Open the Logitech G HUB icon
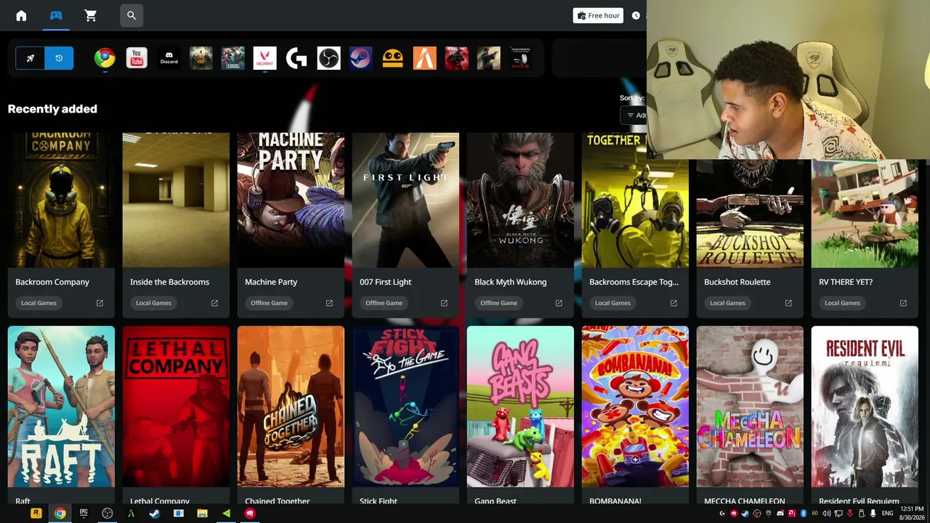Screen dimensions: 930x523 coord(296,58)
